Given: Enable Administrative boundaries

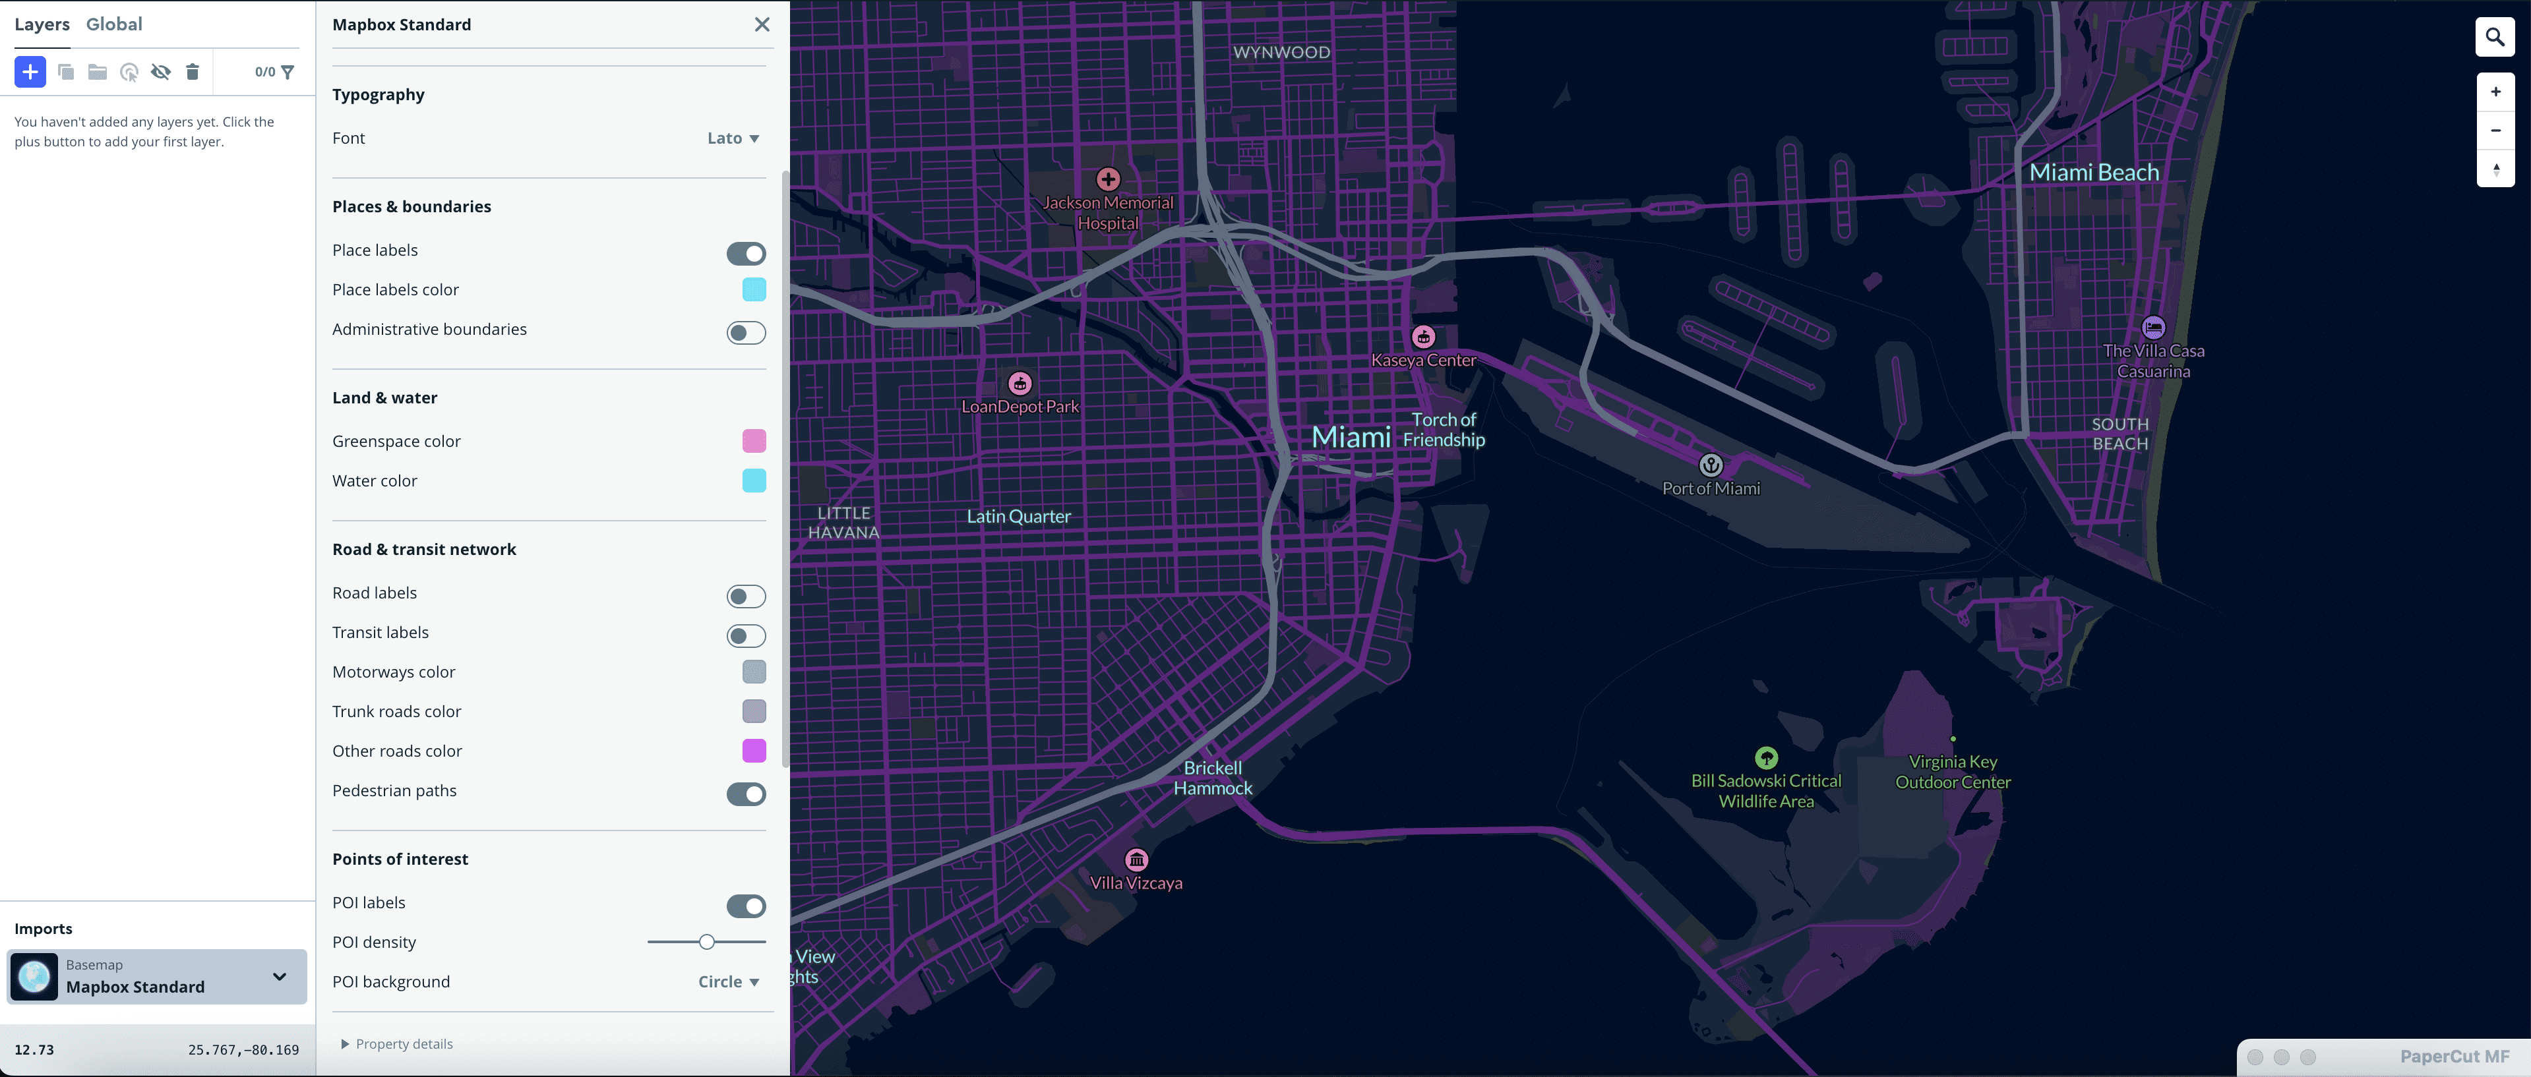Looking at the screenshot, I should tap(746, 333).
